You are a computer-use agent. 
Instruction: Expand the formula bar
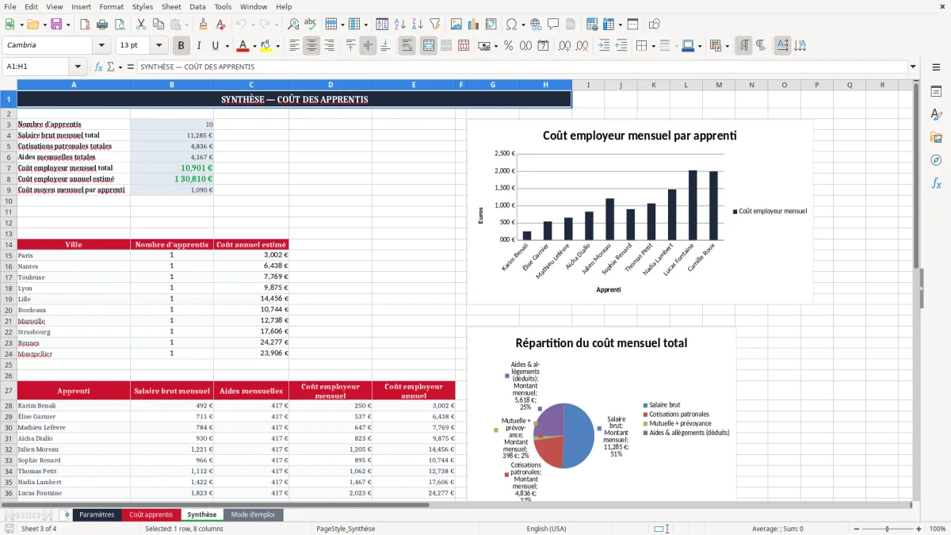[x=913, y=67]
